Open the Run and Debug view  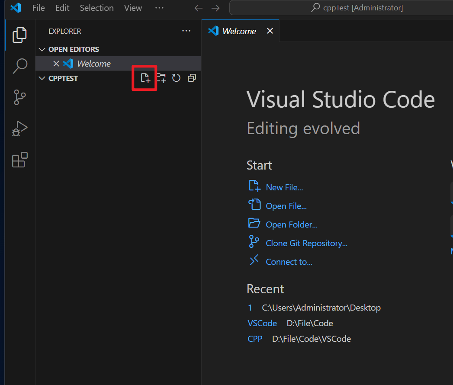pos(19,128)
